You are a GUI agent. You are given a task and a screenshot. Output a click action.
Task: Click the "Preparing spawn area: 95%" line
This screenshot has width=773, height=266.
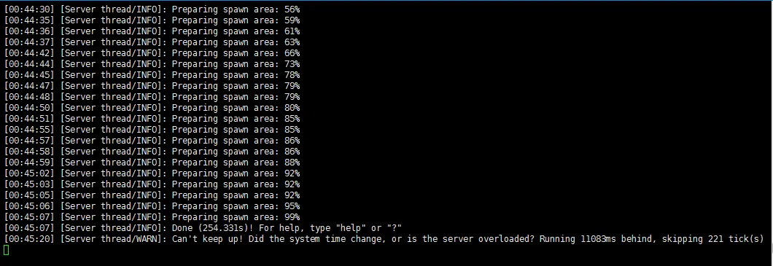pyautogui.click(x=152, y=206)
